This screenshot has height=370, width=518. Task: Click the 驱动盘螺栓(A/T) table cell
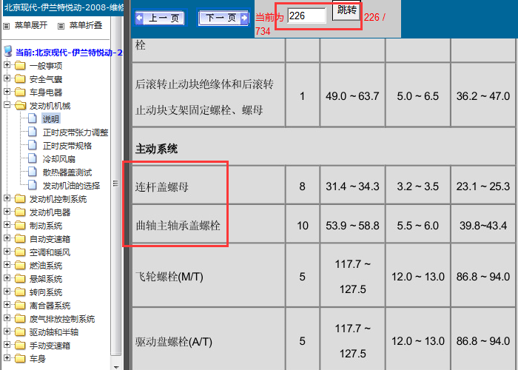(x=209, y=340)
